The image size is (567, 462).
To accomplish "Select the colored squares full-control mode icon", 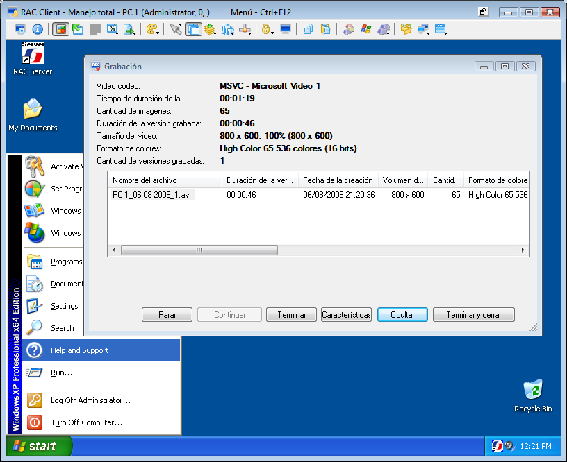I will (60, 29).
